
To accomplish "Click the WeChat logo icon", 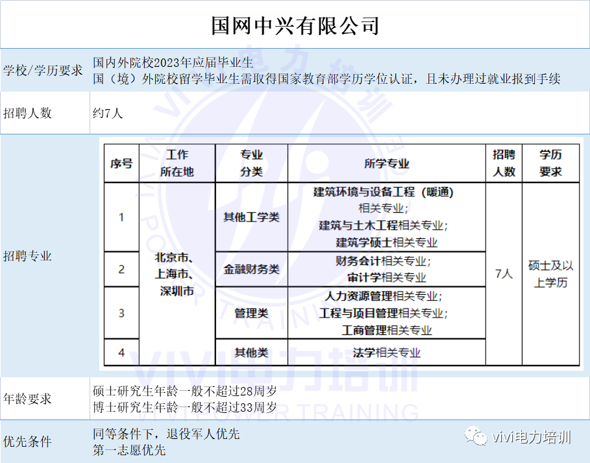I will click(x=476, y=436).
